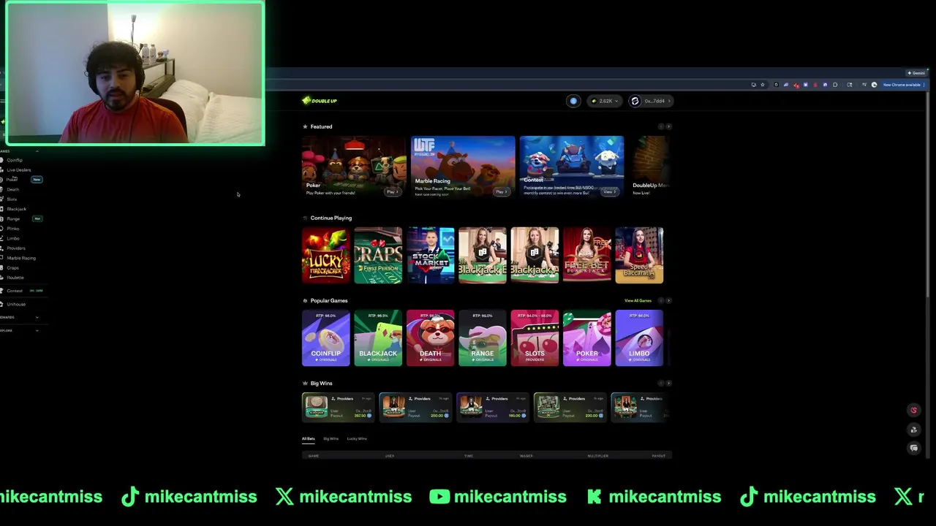The width and height of the screenshot is (936, 526).
Task: Open the Blackjack E live dealer tile
Action: [x=483, y=255]
